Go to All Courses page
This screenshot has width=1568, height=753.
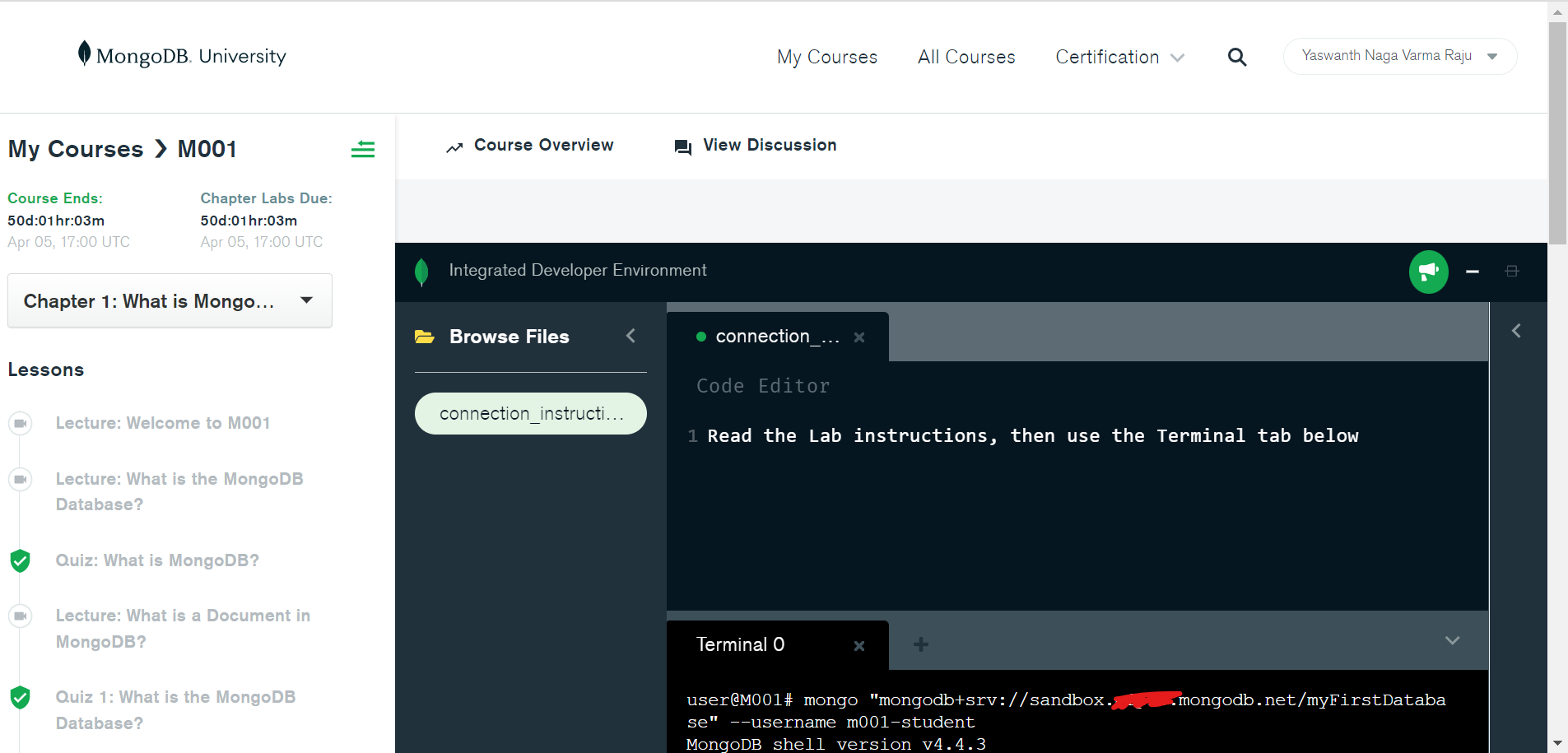(965, 57)
